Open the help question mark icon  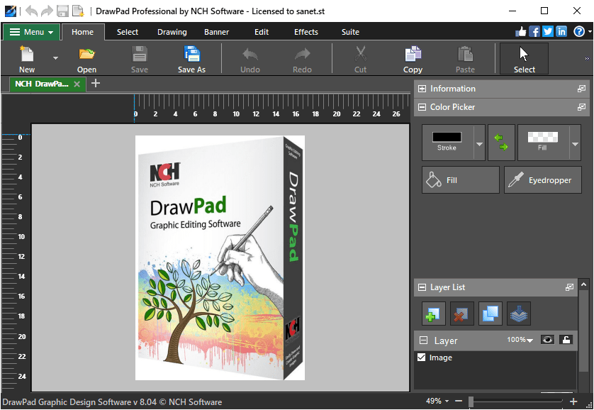[579, 31]
